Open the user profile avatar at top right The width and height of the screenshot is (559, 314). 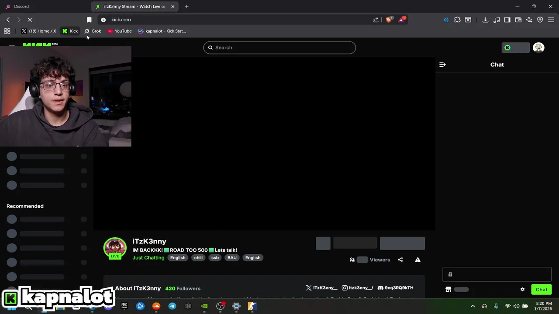tap(538, 48)
